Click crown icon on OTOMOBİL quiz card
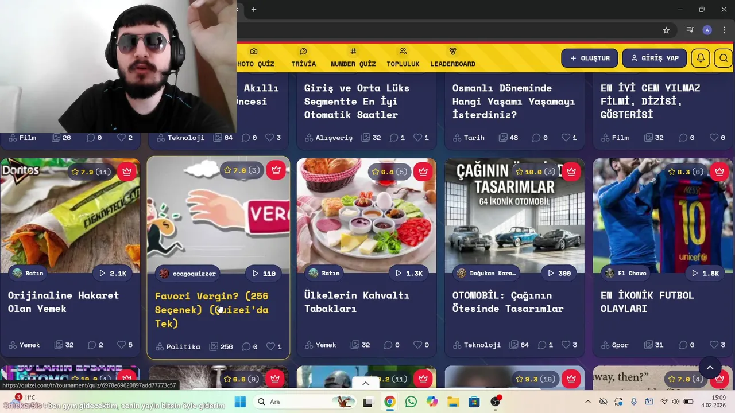Image resolution: width=735 pixels, height=413 pixels. 571,171
